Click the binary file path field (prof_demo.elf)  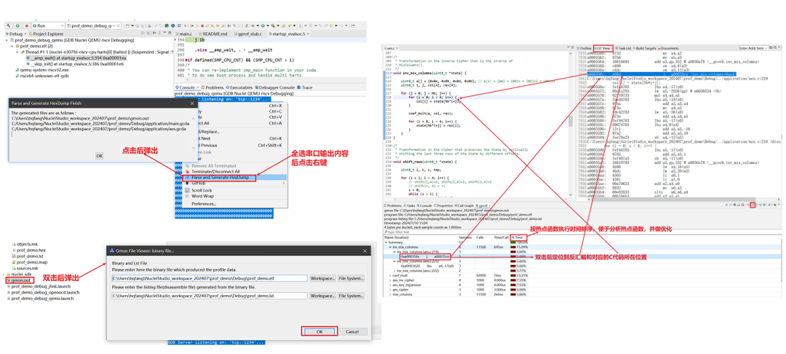(x=210, y=278)
